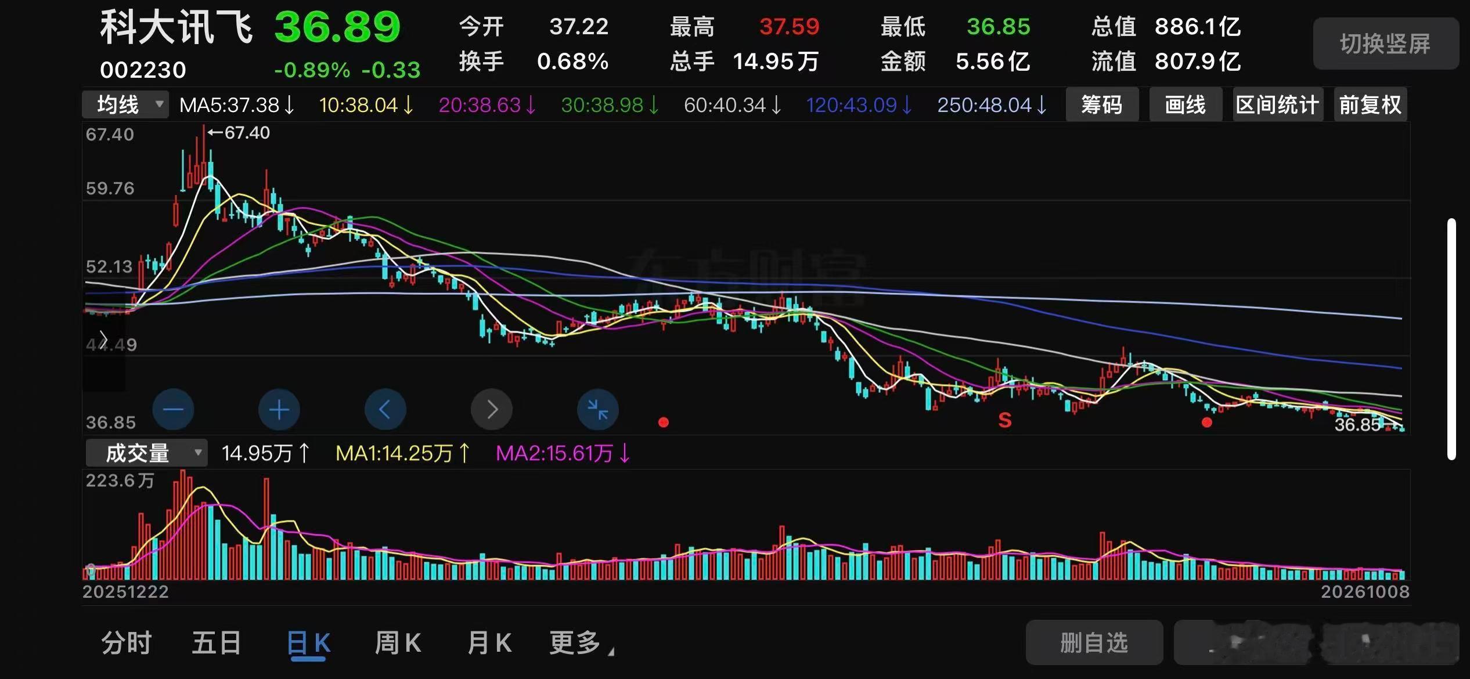Tap the 20251222 start date label
The width and height of the screenshot is (1470, 679).
(x=125, y=592)
